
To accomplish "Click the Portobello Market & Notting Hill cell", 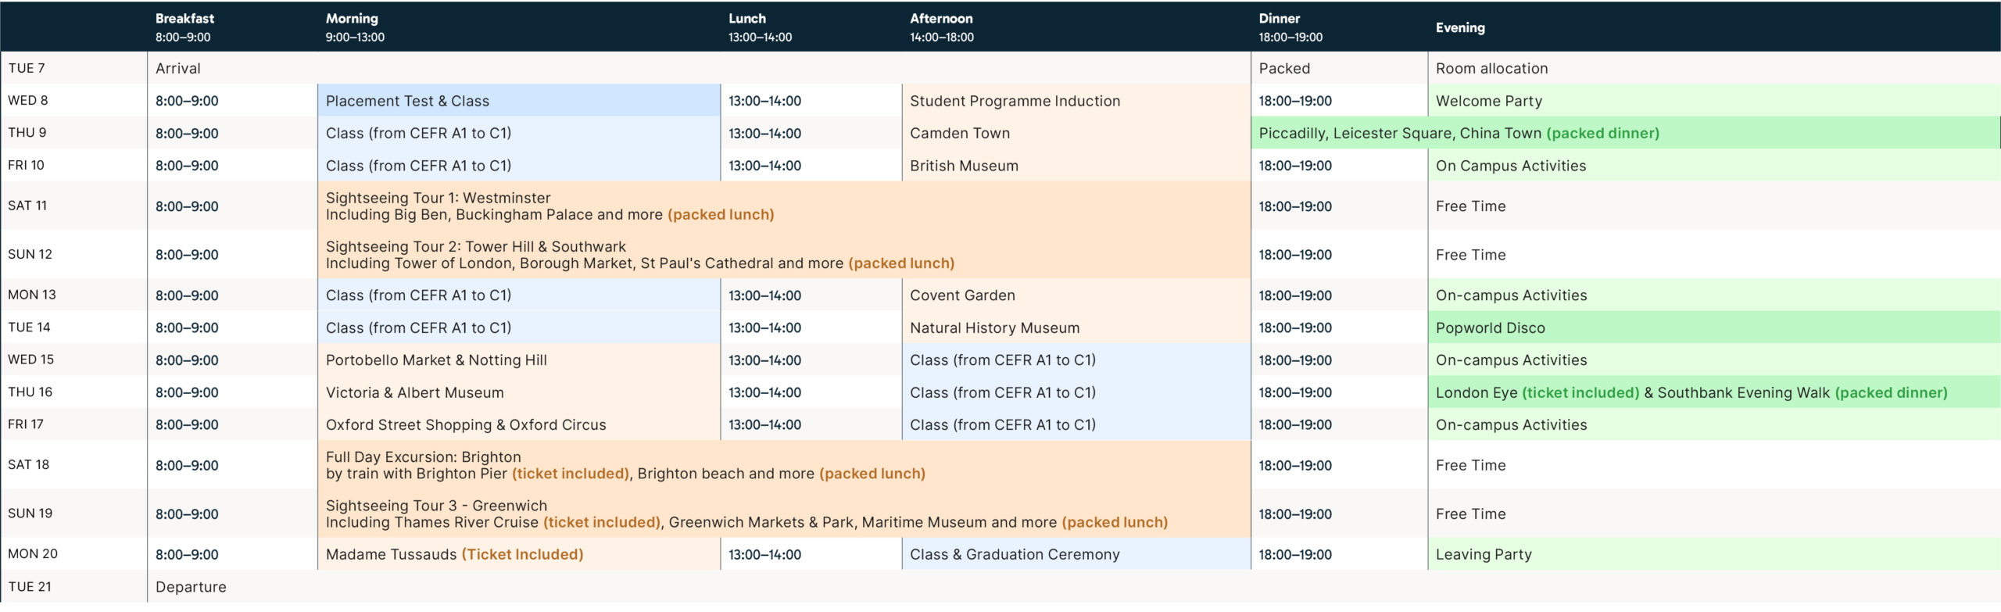I will [x=436, y=360].
